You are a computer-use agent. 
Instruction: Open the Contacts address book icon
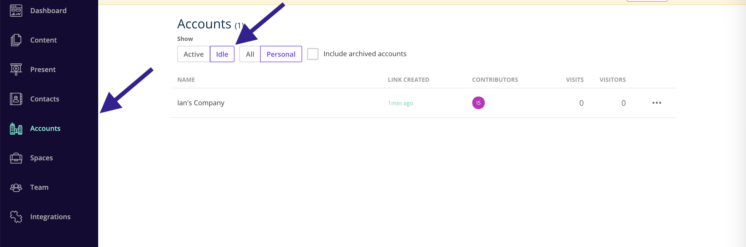pos(16,99)
